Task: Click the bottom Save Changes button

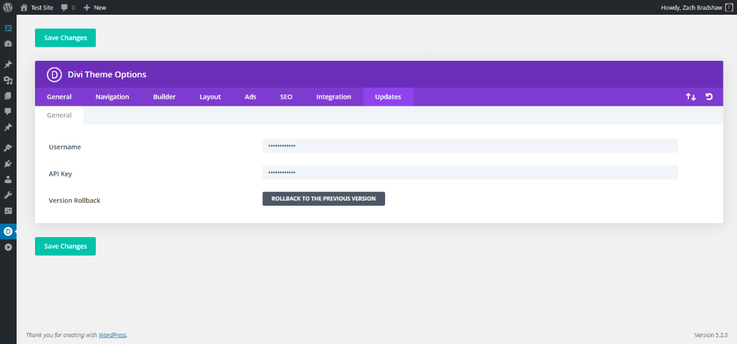Action: pos(65,246)
